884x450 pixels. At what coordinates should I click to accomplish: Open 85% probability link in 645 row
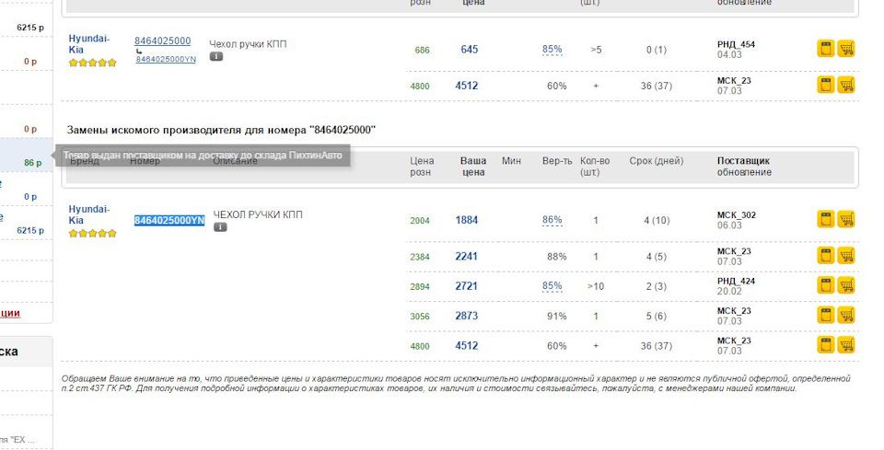coord(552,50)
